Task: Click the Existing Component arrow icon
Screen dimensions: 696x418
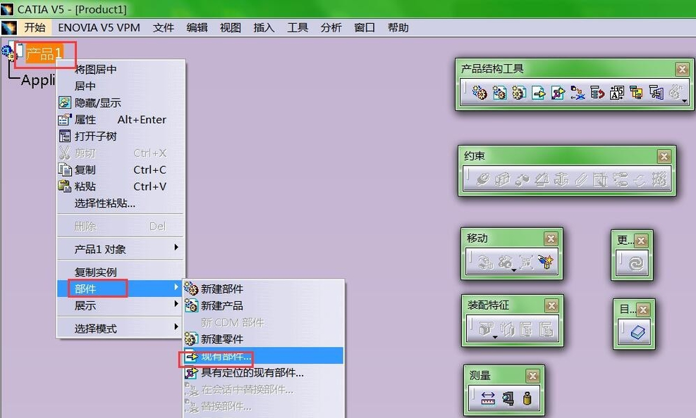Action: 538,93
